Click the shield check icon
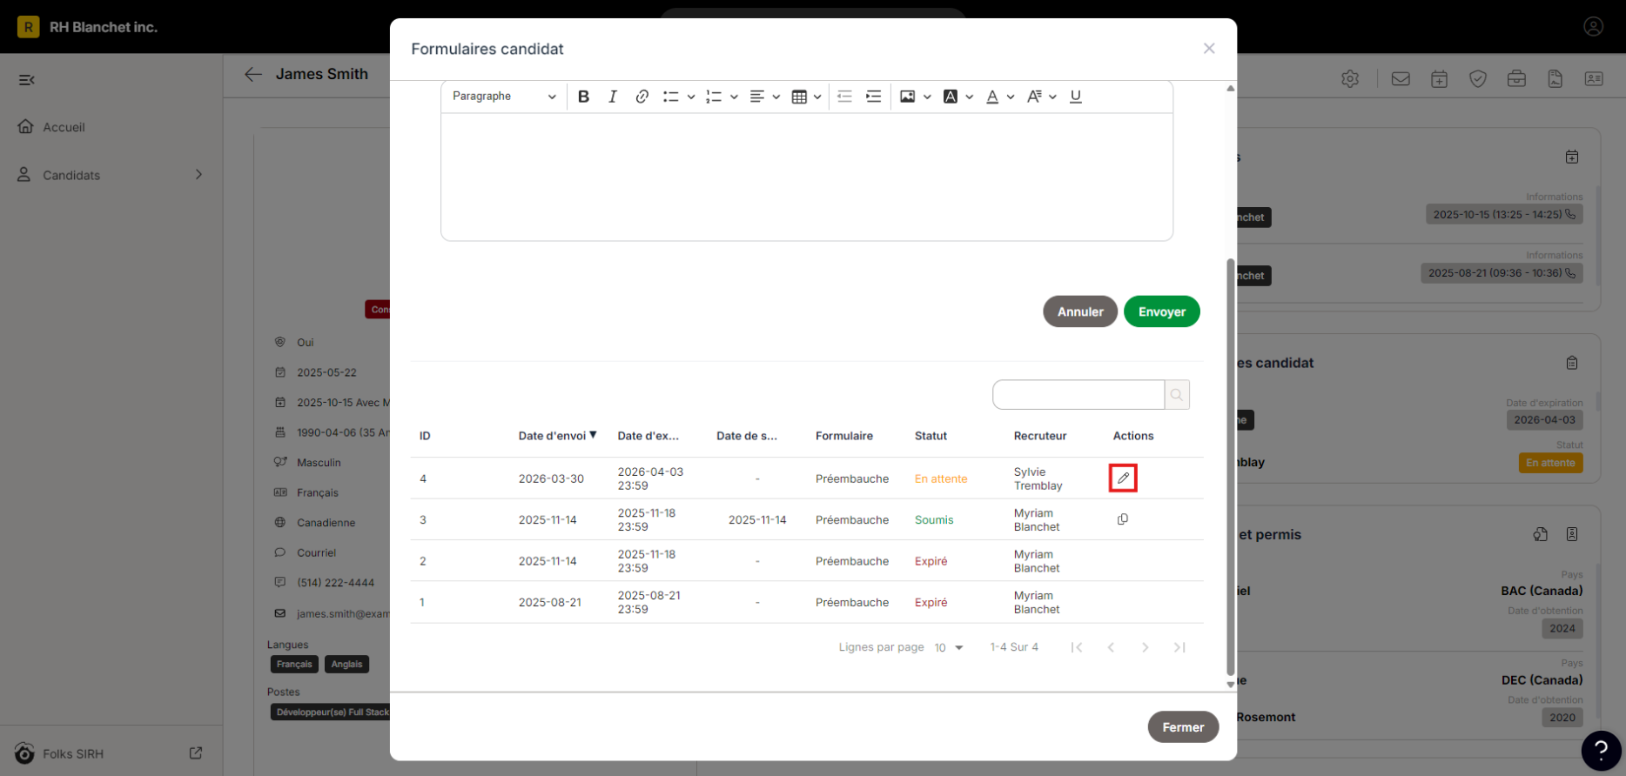 click(1478, 79)
